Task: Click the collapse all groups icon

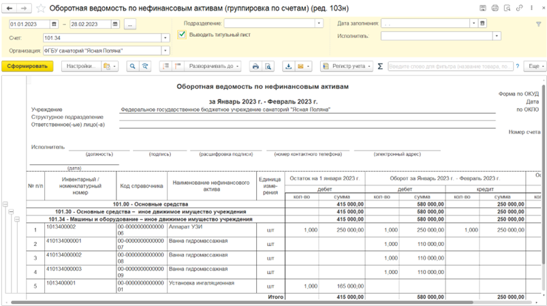Action: click(x=166, y=66)
